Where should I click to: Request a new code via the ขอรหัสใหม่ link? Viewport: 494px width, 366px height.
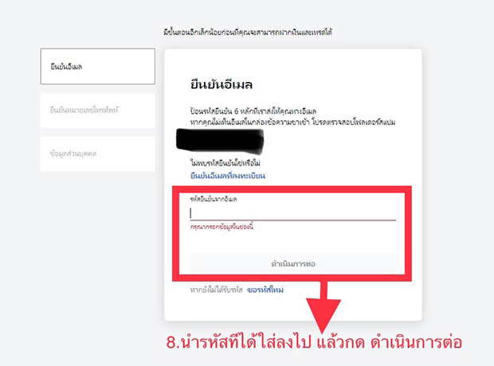265,290
